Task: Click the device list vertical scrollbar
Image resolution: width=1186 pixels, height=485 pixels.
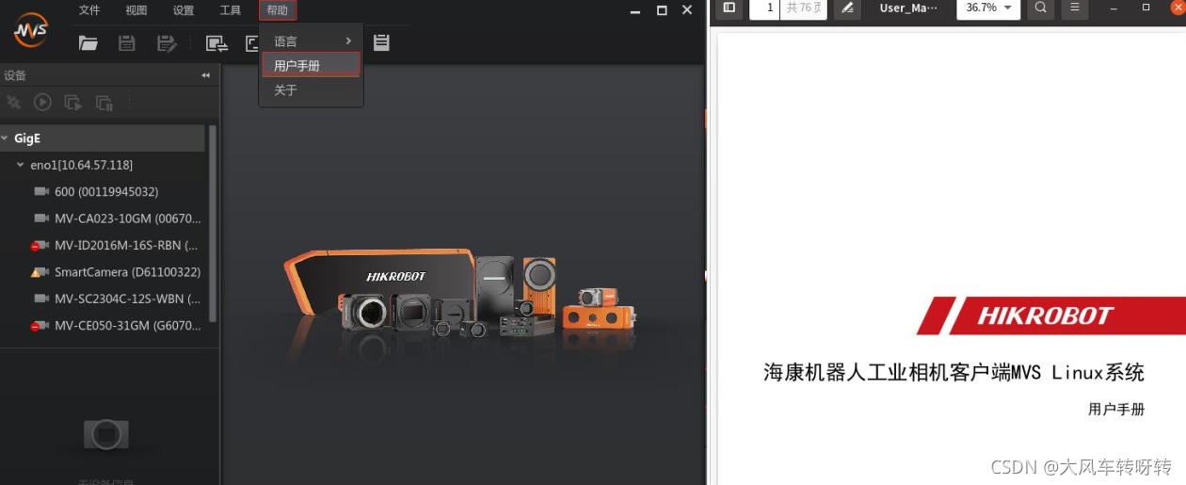Action: [x=213, y=223]
